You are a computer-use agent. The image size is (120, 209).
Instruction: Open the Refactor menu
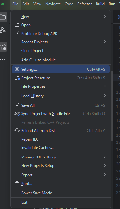pos(84,4)
